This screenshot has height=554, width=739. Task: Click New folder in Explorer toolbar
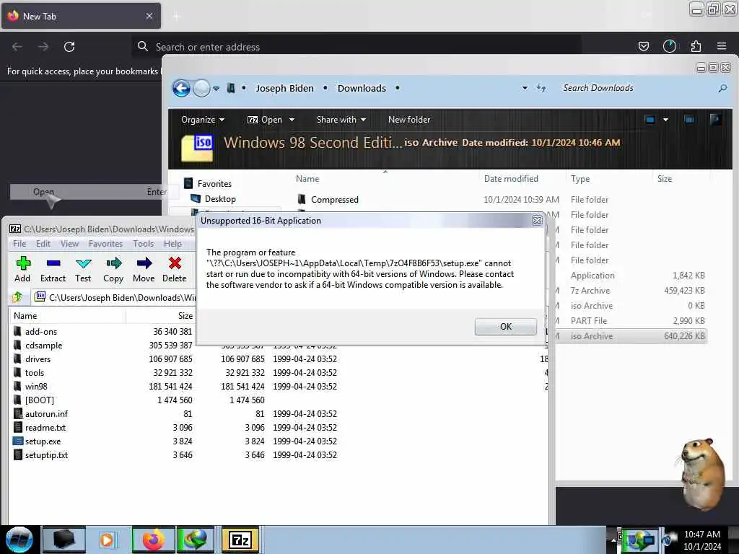[409, 120]
